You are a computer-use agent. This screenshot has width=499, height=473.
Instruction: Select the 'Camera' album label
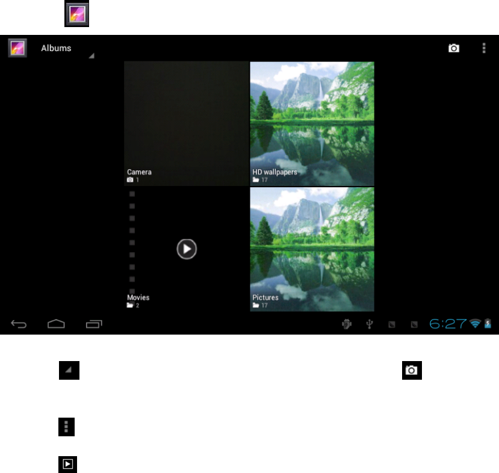pos(139,172)
